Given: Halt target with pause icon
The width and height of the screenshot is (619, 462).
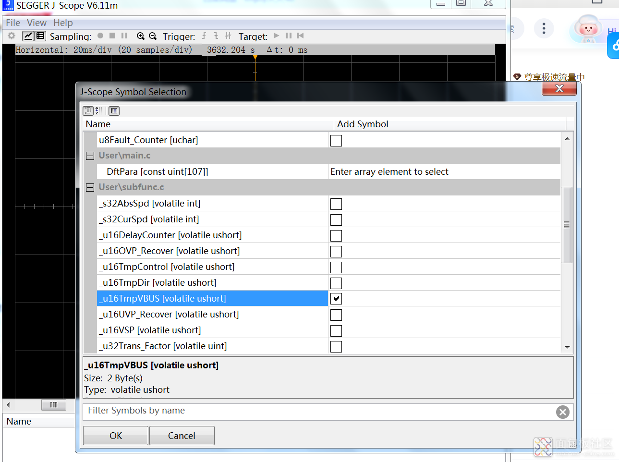Looking at the screenshot, I should (x=288, y=36).
